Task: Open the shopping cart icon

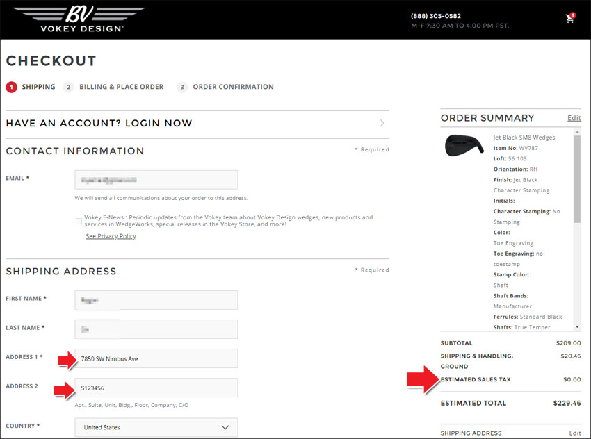Action: (x=571, y=17)
